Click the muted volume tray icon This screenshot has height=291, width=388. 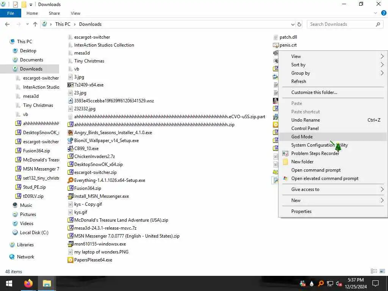point(339,283)
